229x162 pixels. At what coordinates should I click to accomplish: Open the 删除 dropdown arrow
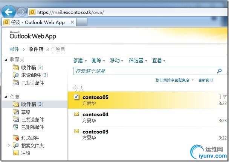click(x=104, y=61)
